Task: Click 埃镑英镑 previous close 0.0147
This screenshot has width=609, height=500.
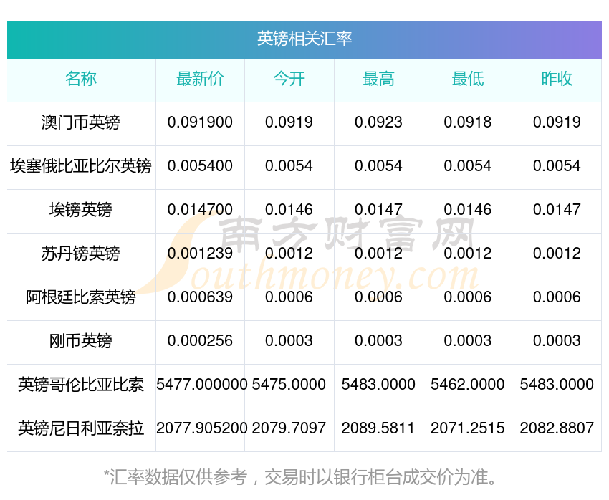Action: click(x=557, y=210)
